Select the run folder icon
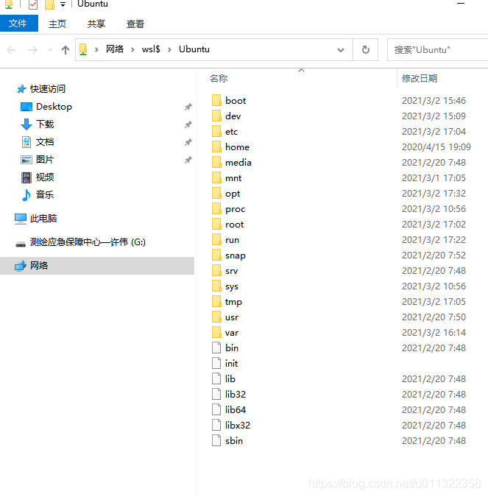 point(216,239)
